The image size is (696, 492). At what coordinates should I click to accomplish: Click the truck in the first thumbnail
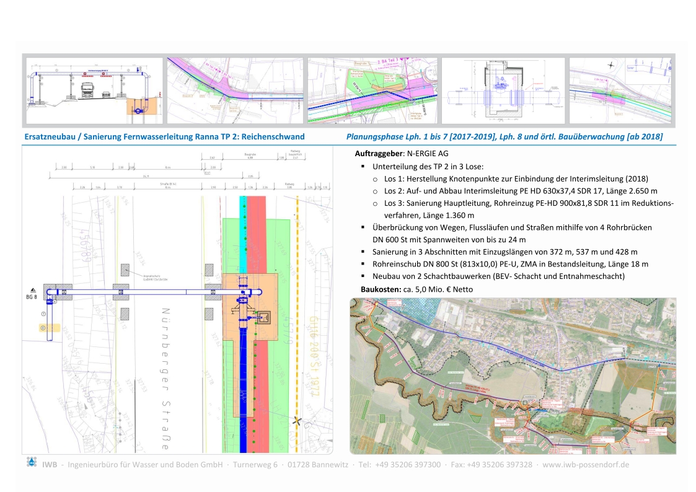coord(87,90)
